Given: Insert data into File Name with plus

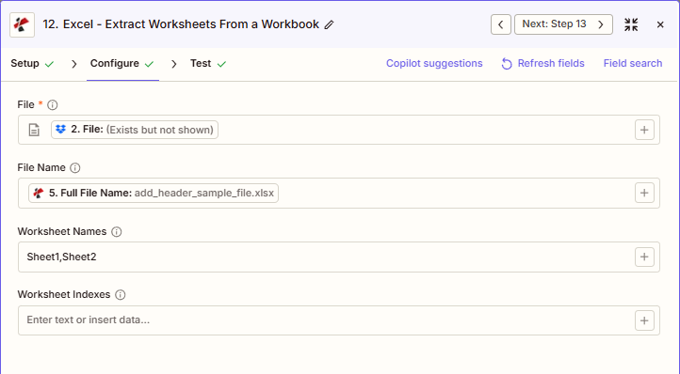Looking at the screenshot, I should coord(644,193).
